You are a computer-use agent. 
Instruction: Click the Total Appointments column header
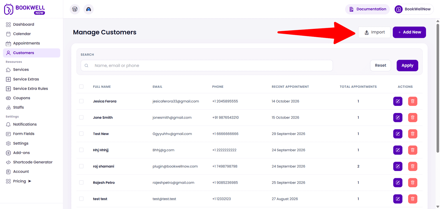pos(358,87)
